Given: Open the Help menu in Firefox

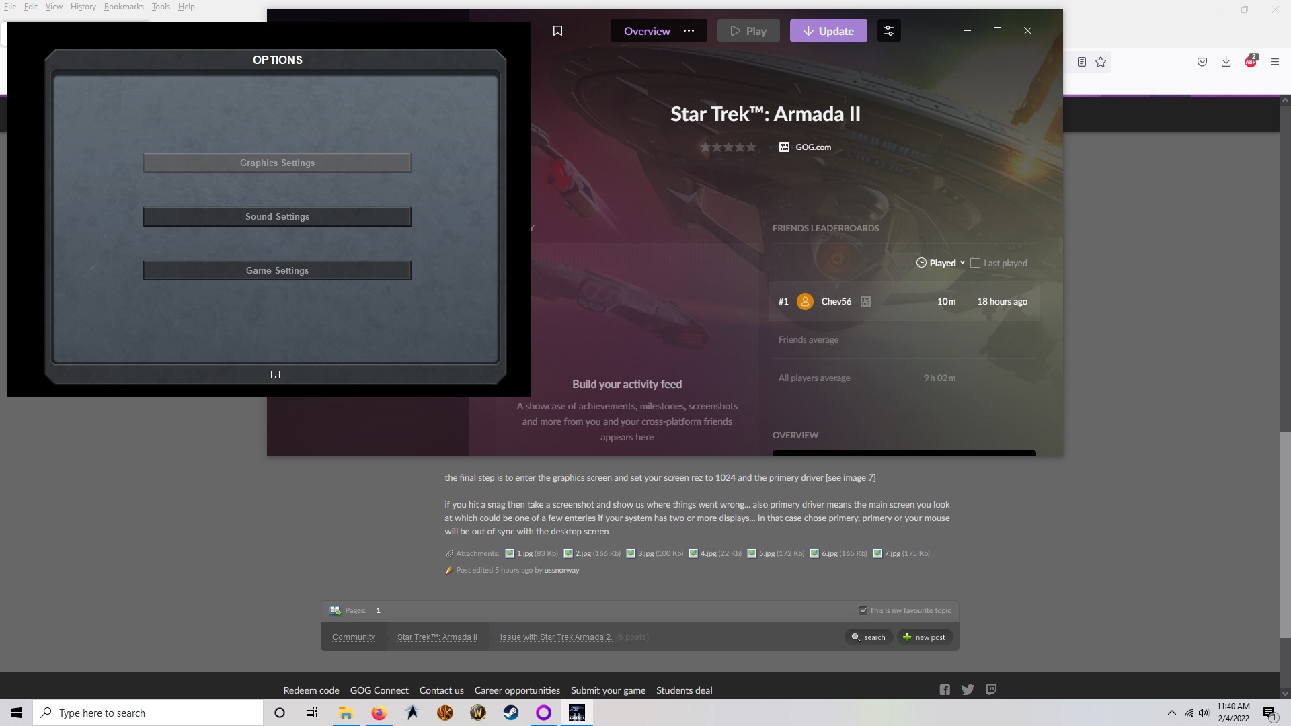Looking at the screenshot, I should click(186, 7).
